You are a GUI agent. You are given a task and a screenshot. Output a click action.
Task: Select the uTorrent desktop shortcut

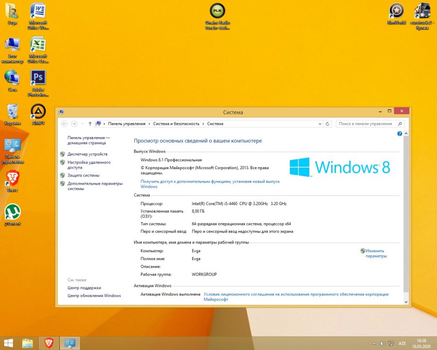pyautogui.click(x=13, y=214)
